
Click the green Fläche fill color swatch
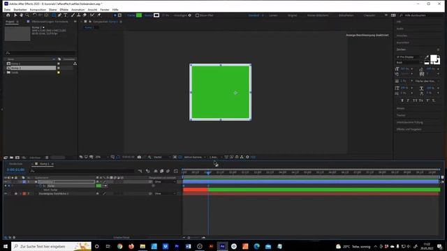point(139,15)
